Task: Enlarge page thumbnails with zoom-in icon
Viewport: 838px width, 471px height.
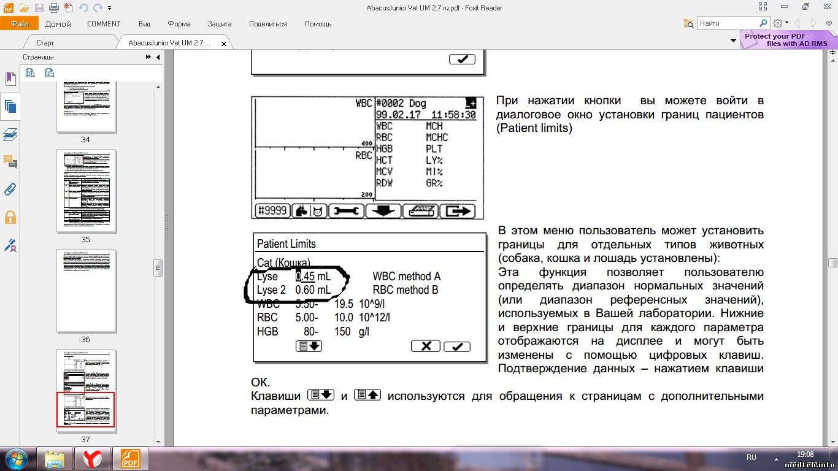Action: 30,73
